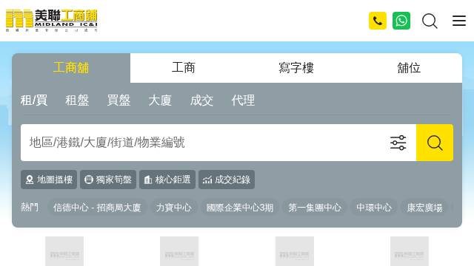Select the 租/買 option
474x266 pixels.
click(34, 100)
